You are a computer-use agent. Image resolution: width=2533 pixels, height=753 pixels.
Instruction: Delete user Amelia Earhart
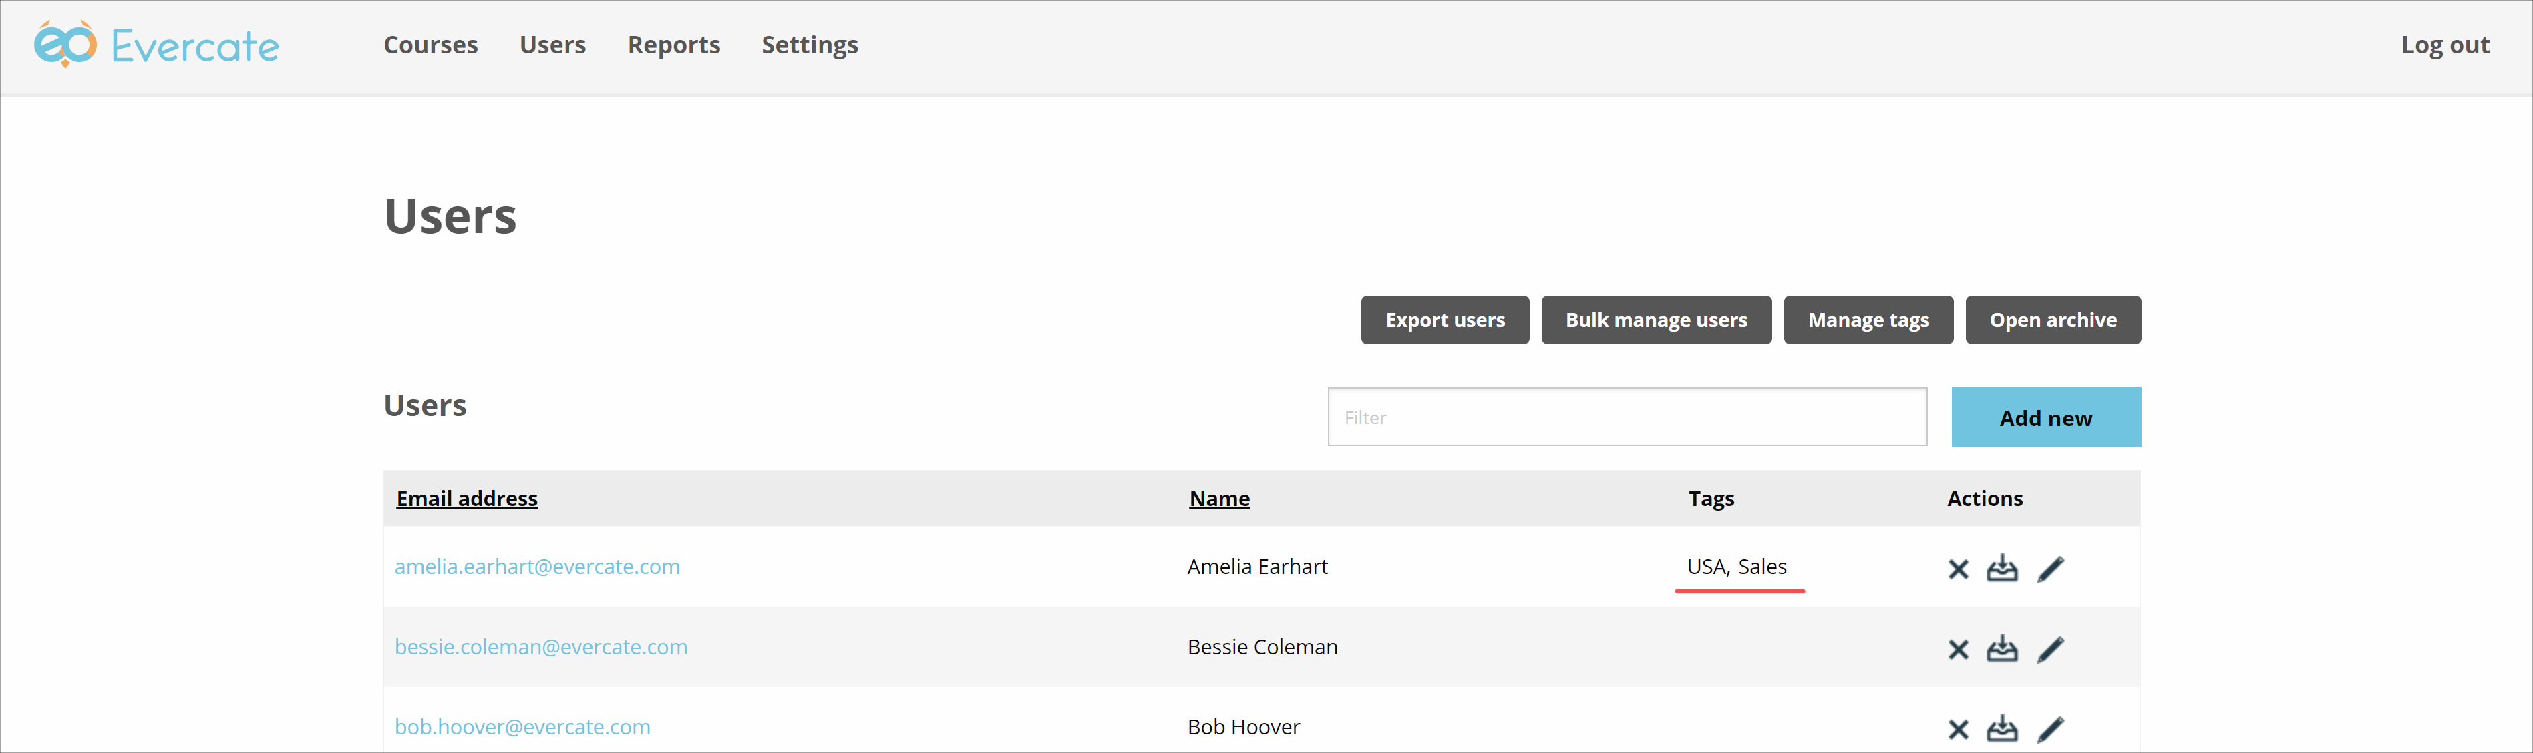point(1958,569)
